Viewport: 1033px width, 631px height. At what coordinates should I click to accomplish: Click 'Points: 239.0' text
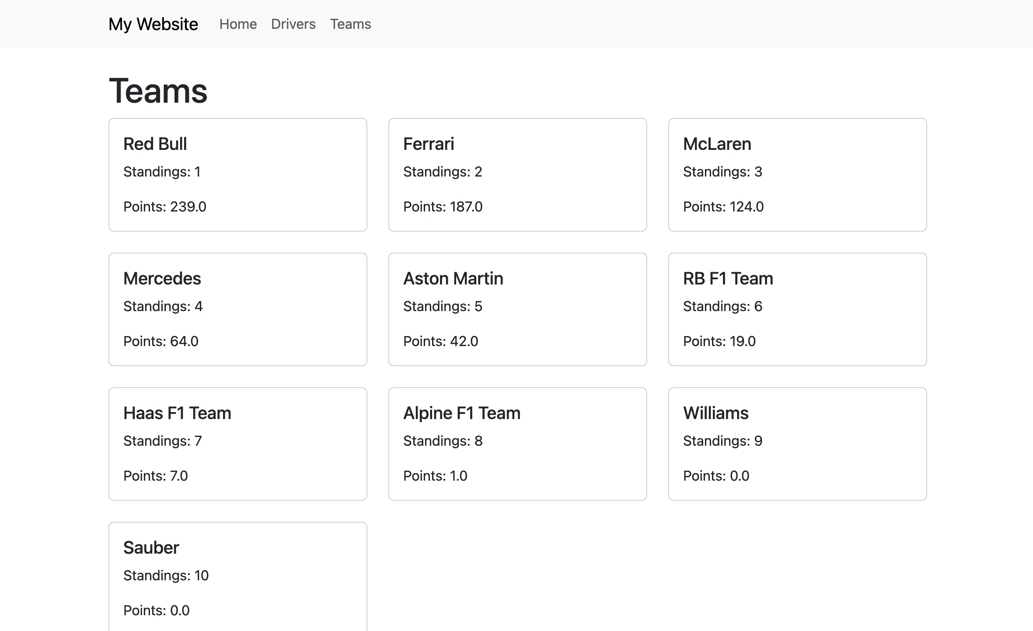tap(165, 207)
